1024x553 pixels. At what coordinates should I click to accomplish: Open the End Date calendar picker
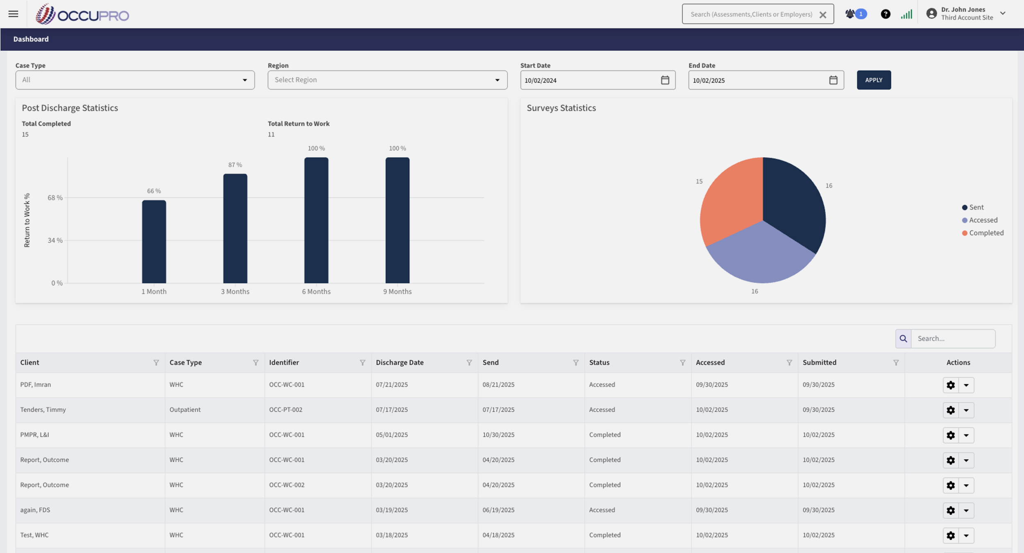[x=833, y=80]
